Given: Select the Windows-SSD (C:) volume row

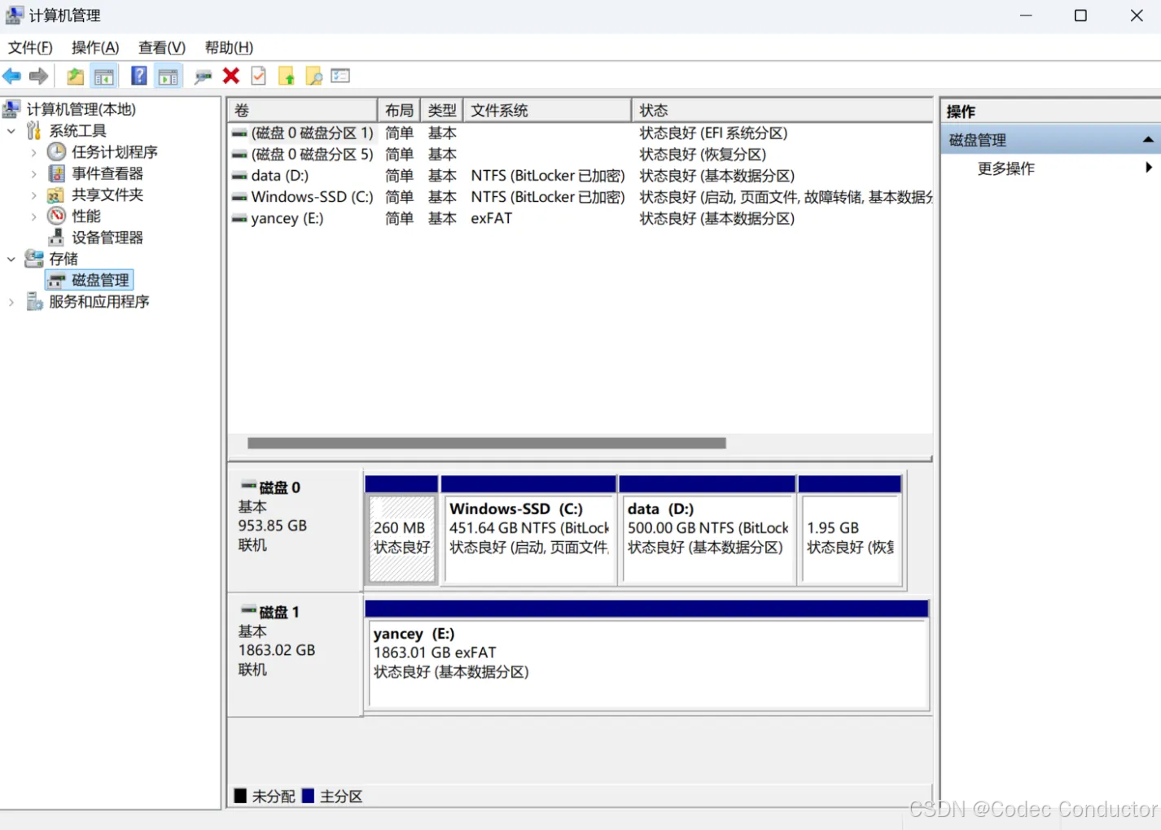Looking at the screenshot, I should point(581,197).
